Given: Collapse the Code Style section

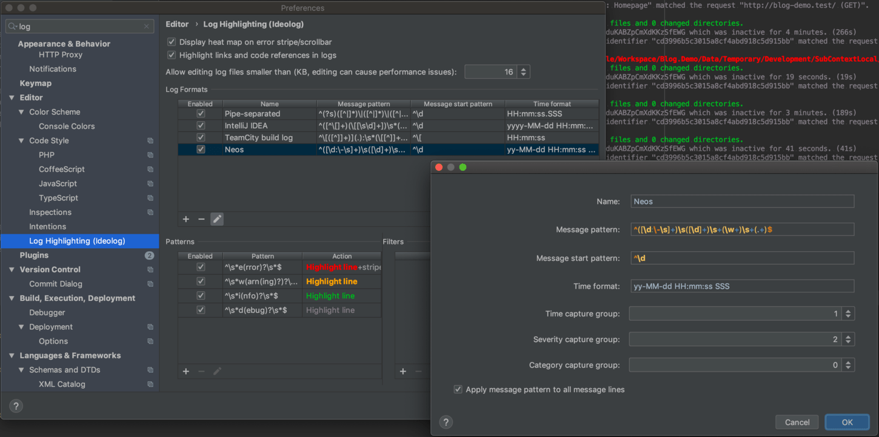Looking at the screenshot, I should point(21,140).
